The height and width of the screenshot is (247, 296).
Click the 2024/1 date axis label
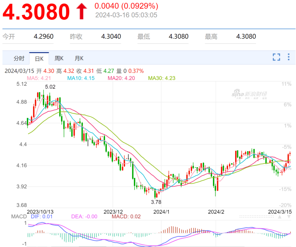click(x=161, y=212)
